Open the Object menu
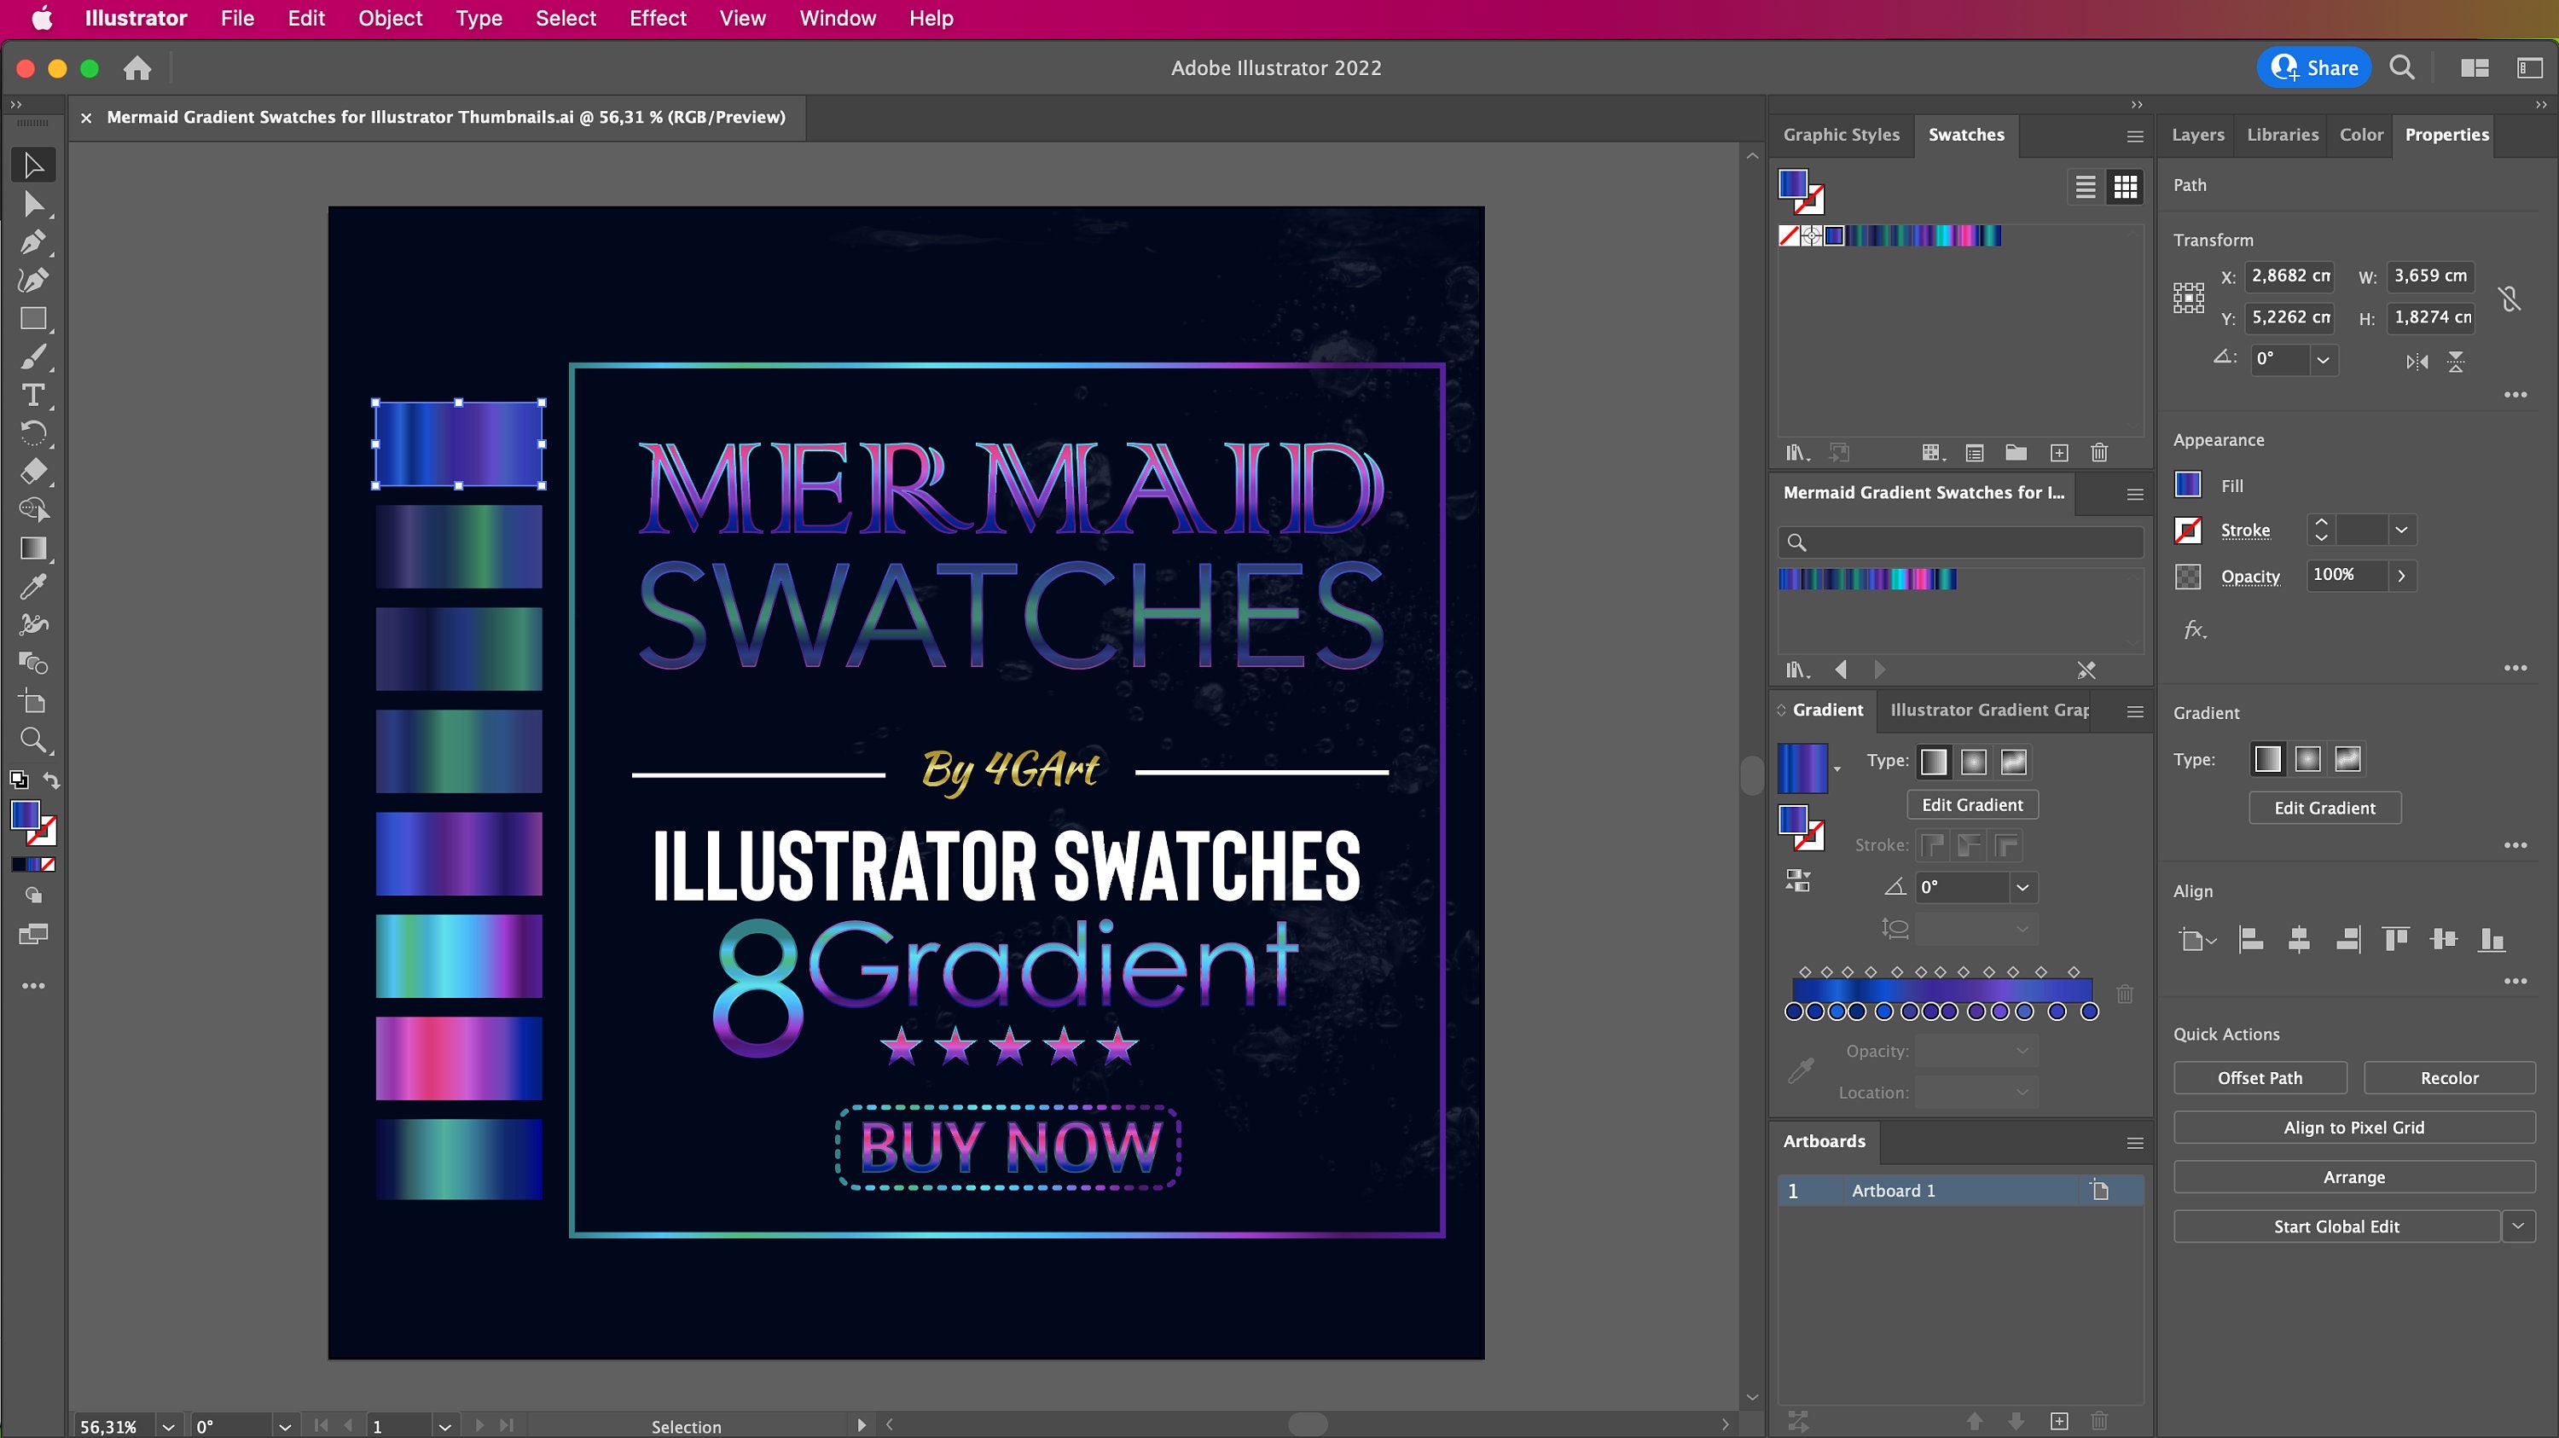Viewport: 2559px width, 1438px height. (x=390, y=19)
